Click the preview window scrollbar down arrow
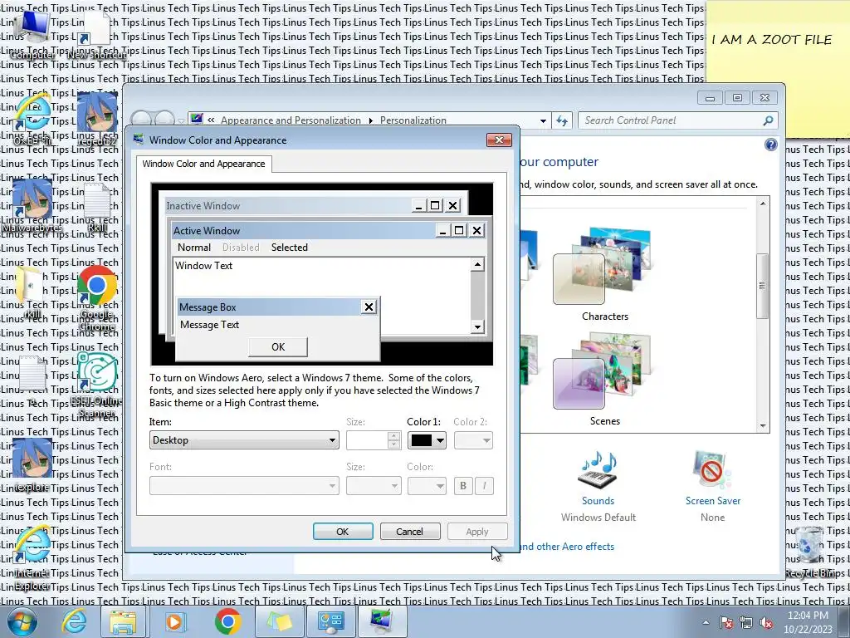The height and width of the screenshot is (638, 850). click(477, 326)
